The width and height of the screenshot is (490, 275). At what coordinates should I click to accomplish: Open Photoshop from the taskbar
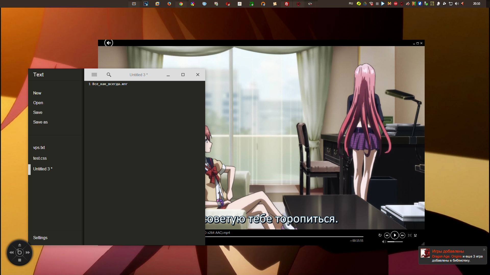(146, 4)
